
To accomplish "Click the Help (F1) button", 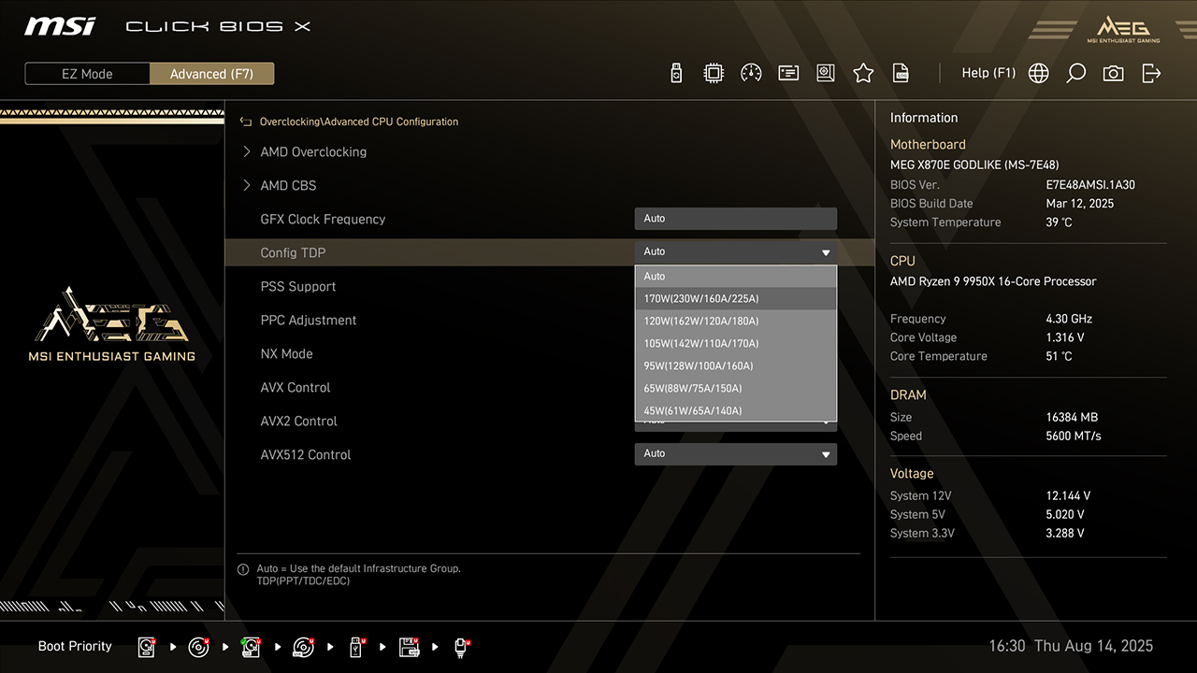I will 988,73.
